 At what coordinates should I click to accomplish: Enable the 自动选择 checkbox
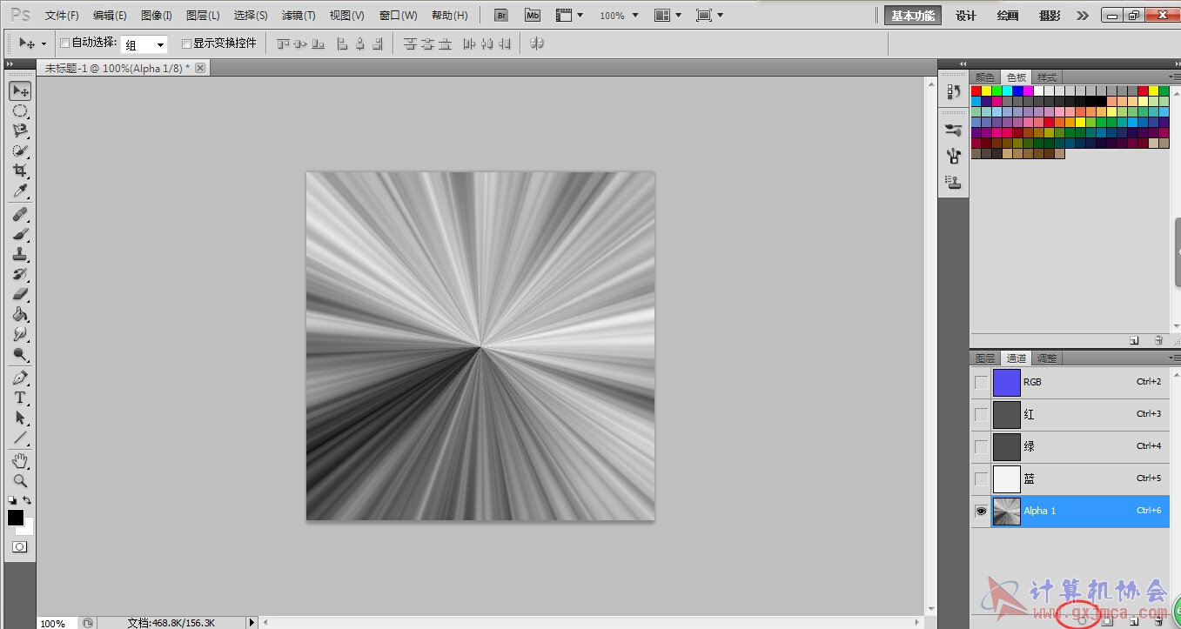(x=64, y=43)
